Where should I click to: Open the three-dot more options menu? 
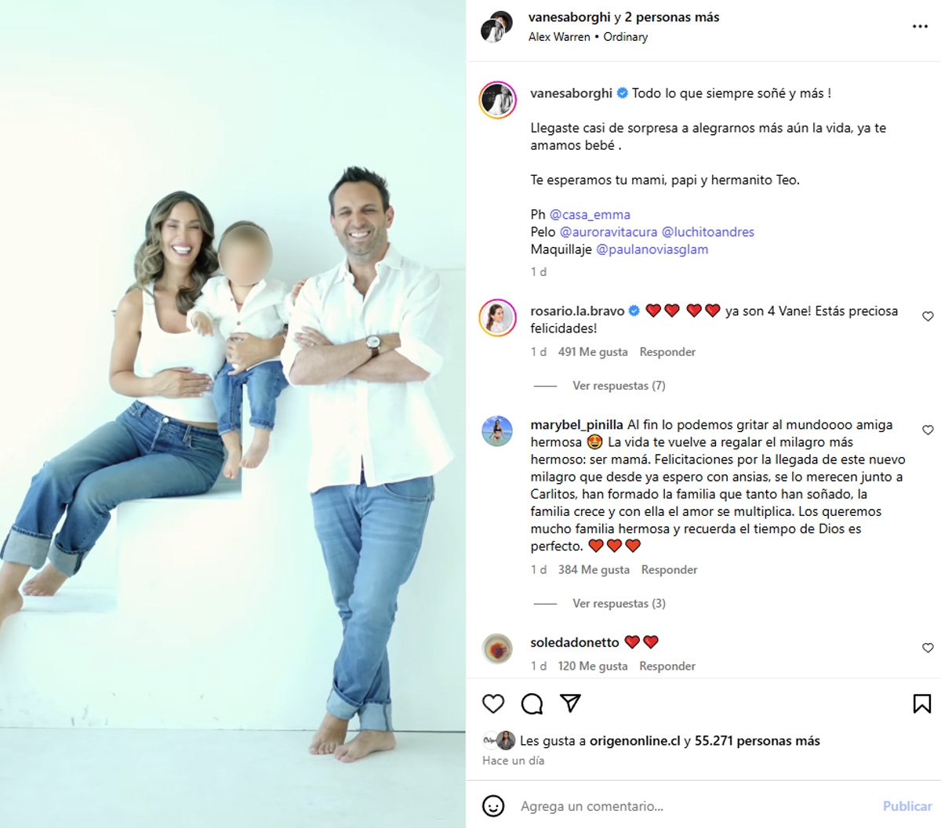click(x=920, y=27)
